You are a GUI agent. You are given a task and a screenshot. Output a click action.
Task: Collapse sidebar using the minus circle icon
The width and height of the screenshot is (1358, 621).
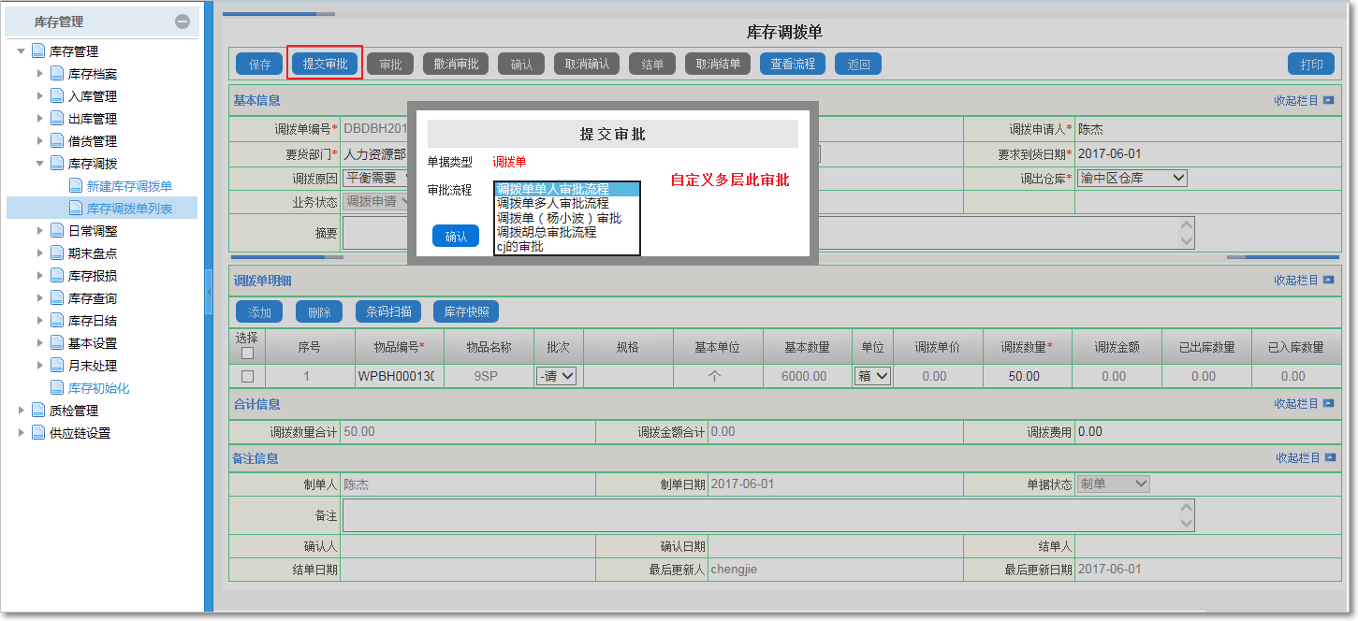pos(183,22)
